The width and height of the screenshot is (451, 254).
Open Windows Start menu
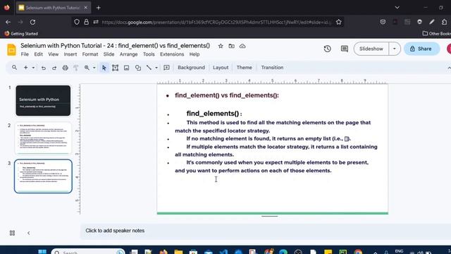(x=42, y=252)
